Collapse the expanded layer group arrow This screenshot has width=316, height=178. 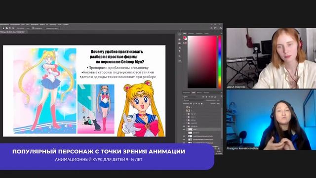coord(187,126)
